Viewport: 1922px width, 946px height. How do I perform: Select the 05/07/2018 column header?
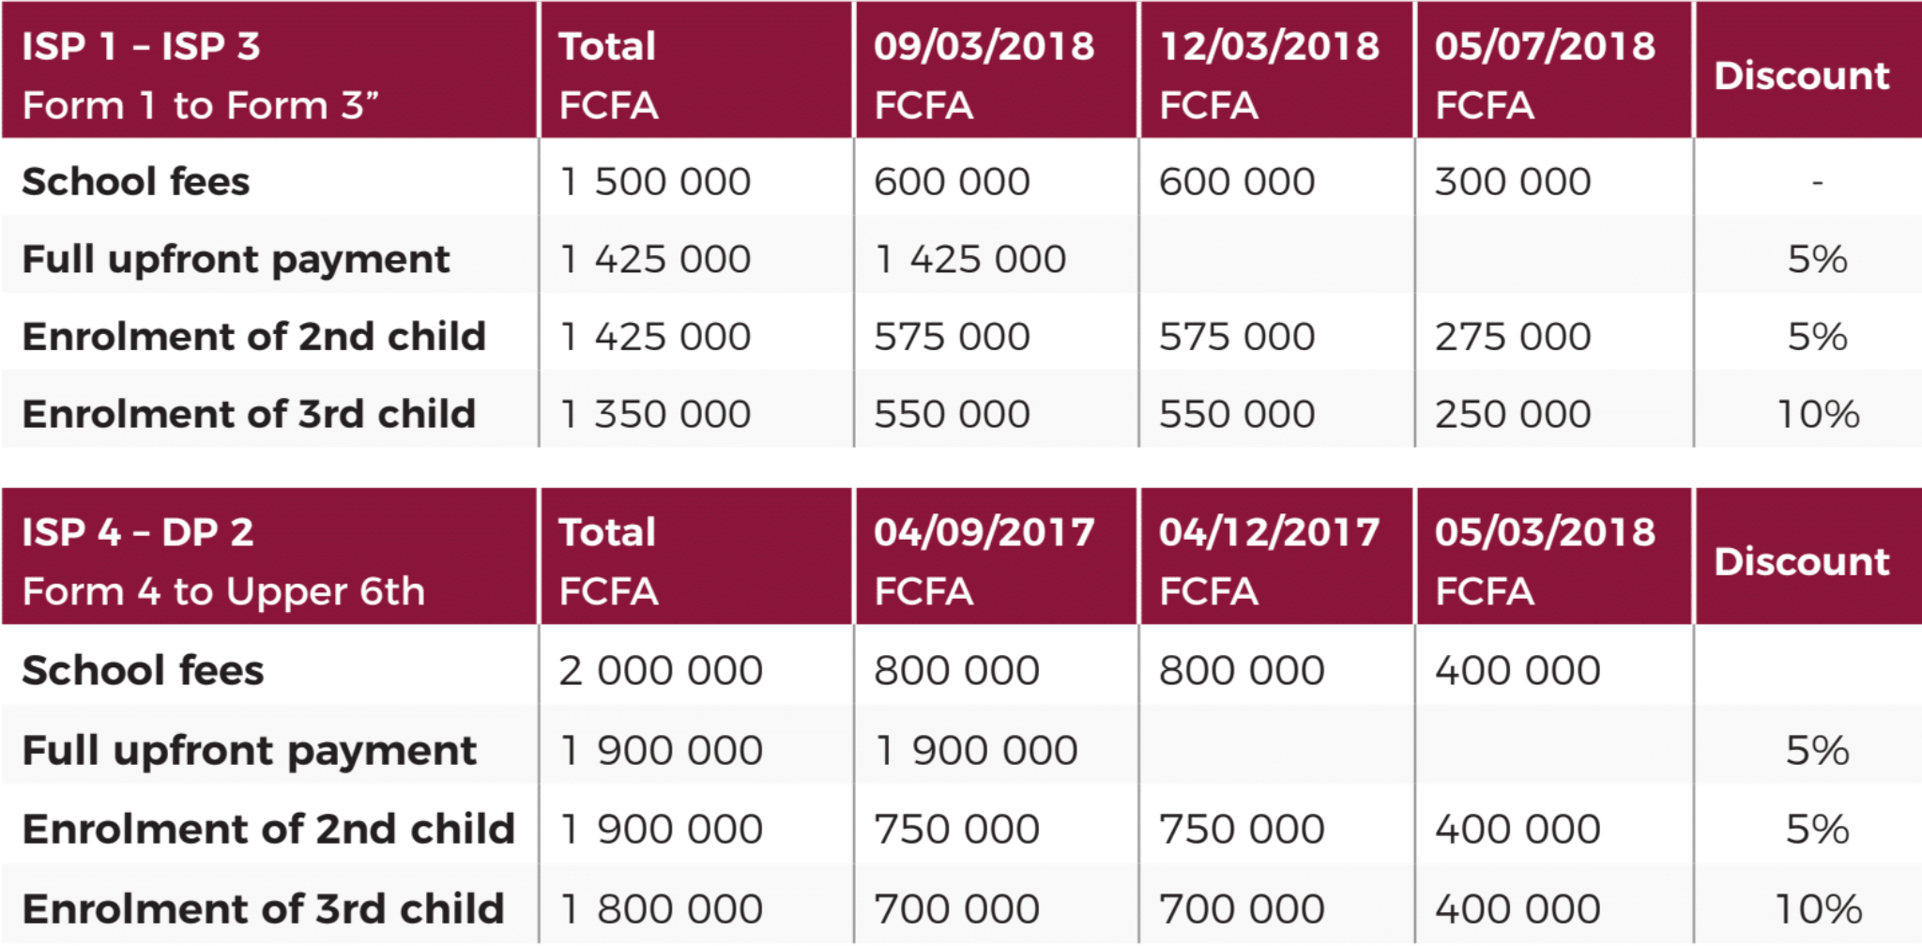[x=1545, y=47]
